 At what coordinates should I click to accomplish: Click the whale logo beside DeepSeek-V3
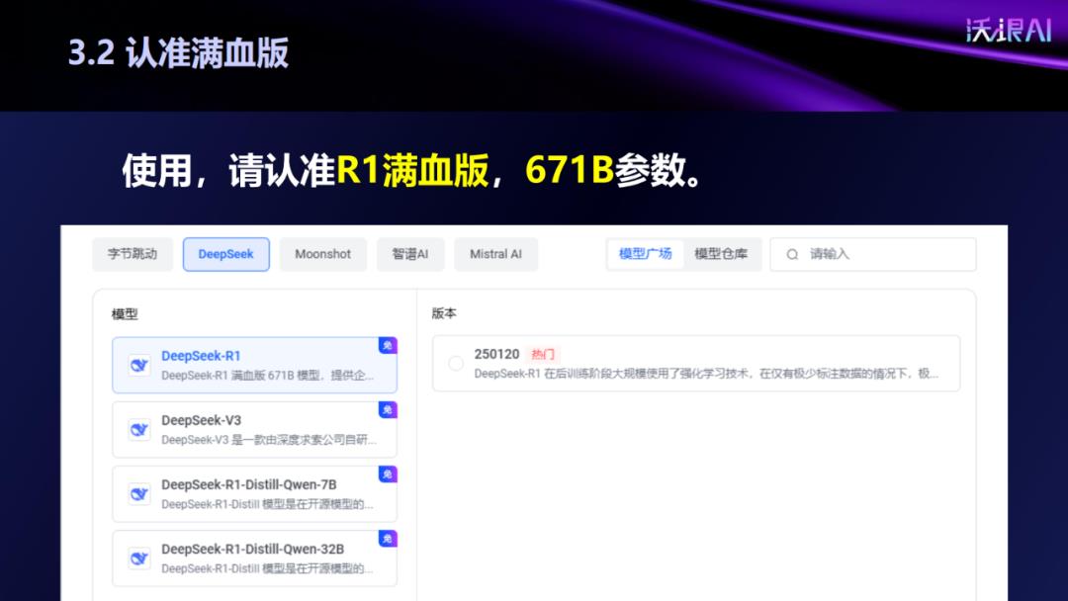point(139,430)
